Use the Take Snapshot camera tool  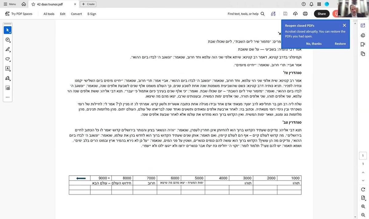7,88
